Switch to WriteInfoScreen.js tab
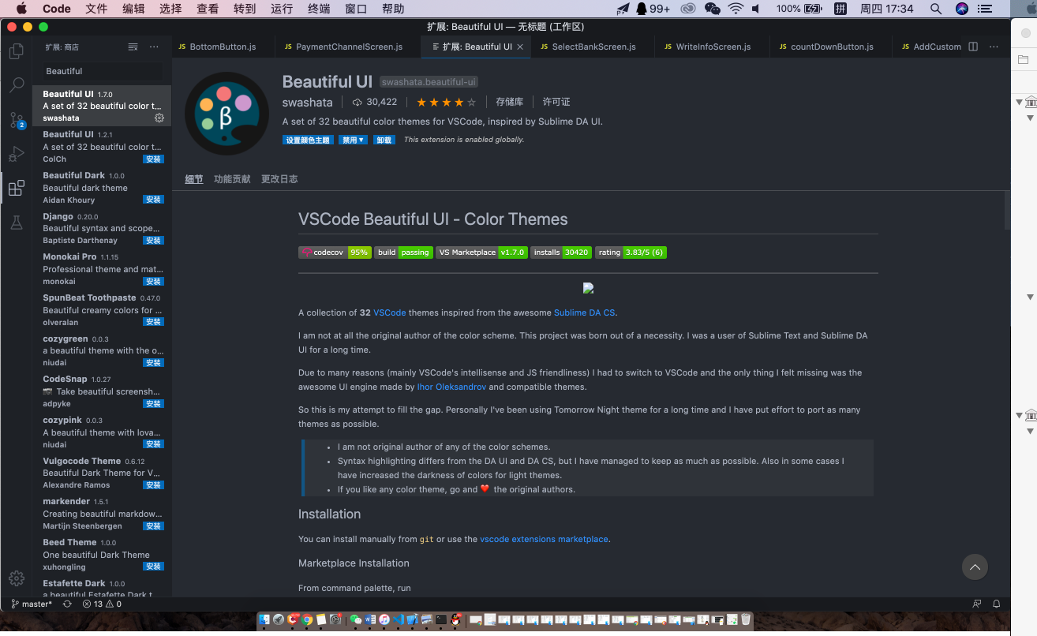Viewport: 1037px width, 636px height. [x=713, y=47]
